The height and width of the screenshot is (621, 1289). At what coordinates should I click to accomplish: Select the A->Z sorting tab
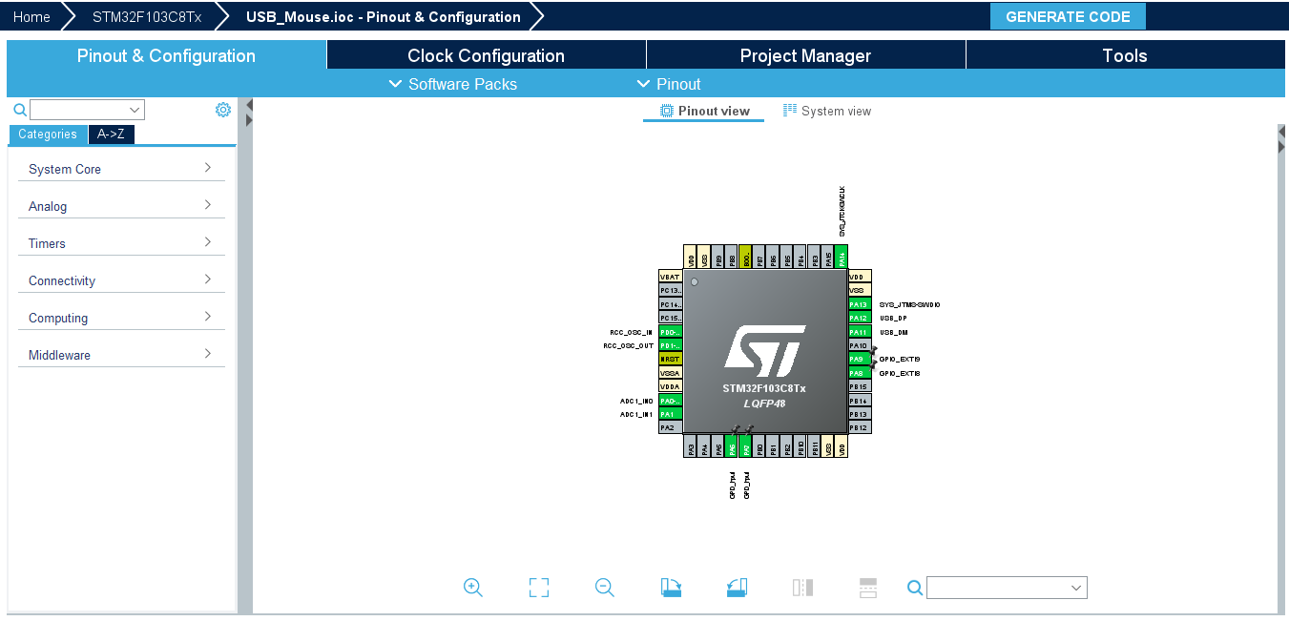[x=111, y=135]
